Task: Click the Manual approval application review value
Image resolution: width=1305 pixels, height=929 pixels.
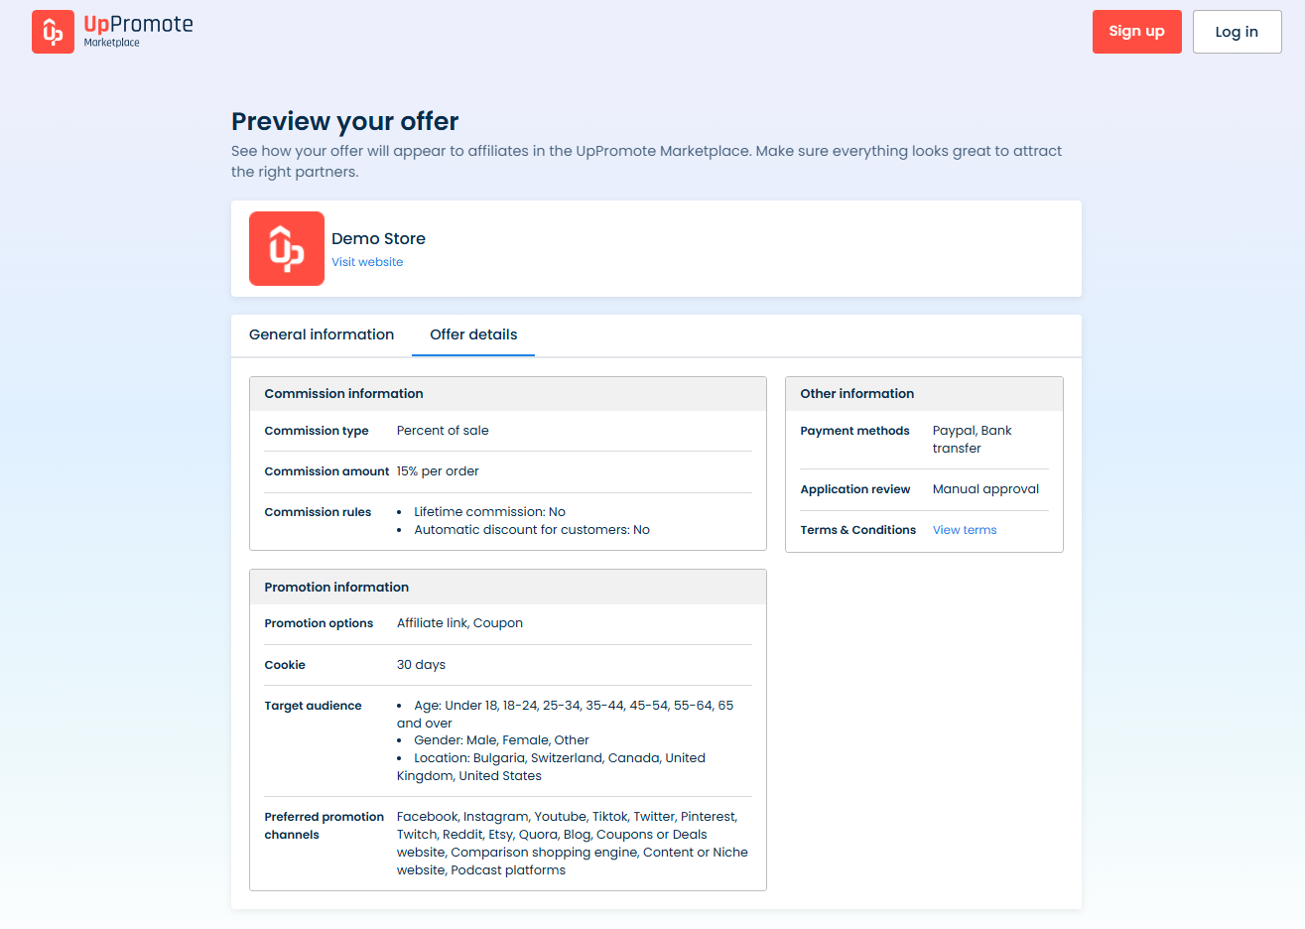Action: coord(985,489)
